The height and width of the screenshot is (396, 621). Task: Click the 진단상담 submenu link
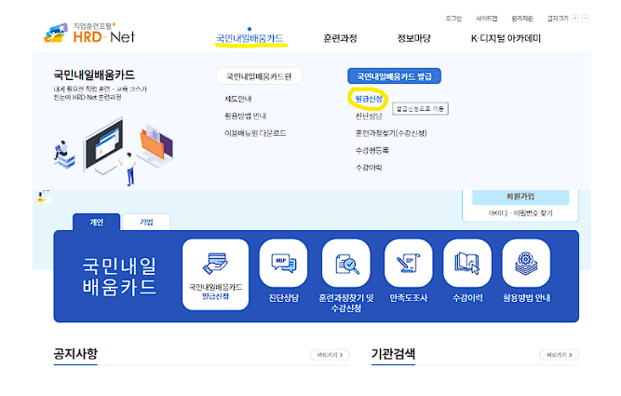[x=369, y=116]
